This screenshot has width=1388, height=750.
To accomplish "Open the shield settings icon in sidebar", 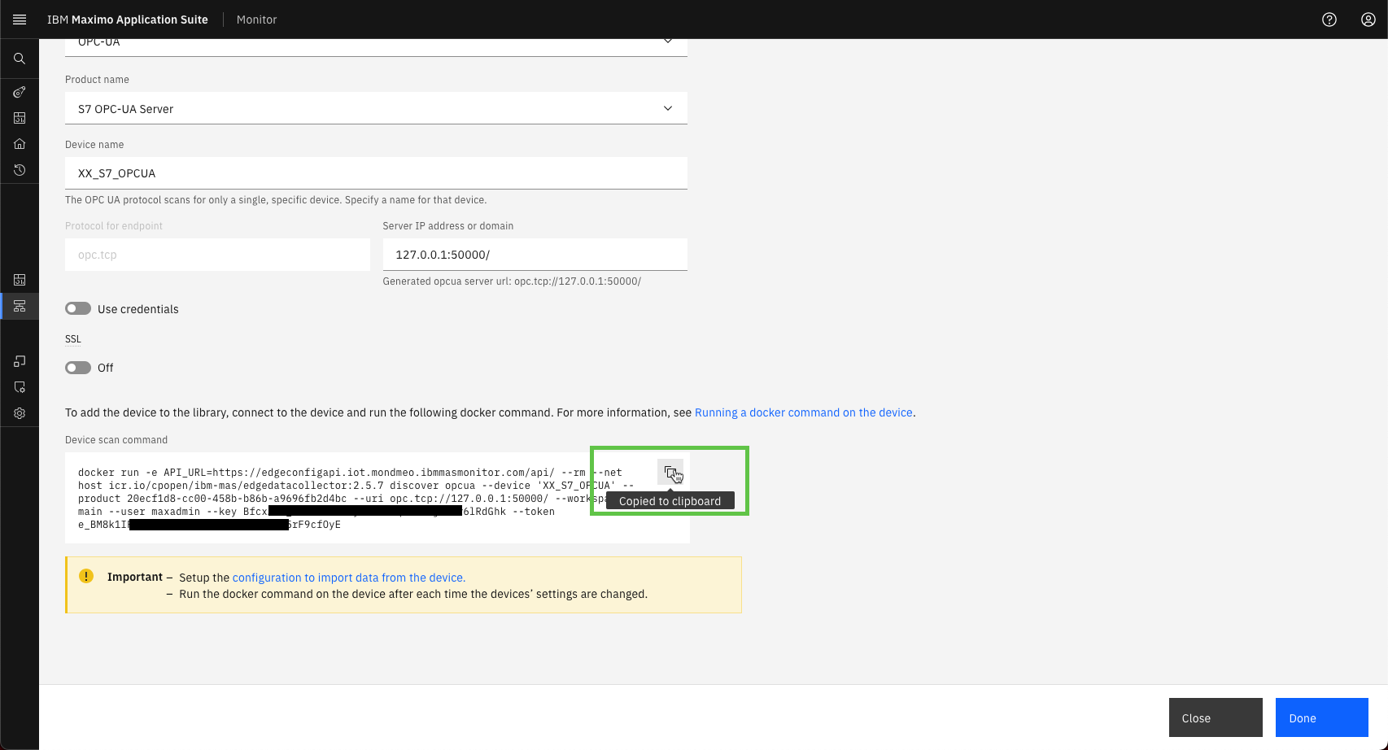I will point(20,387).
